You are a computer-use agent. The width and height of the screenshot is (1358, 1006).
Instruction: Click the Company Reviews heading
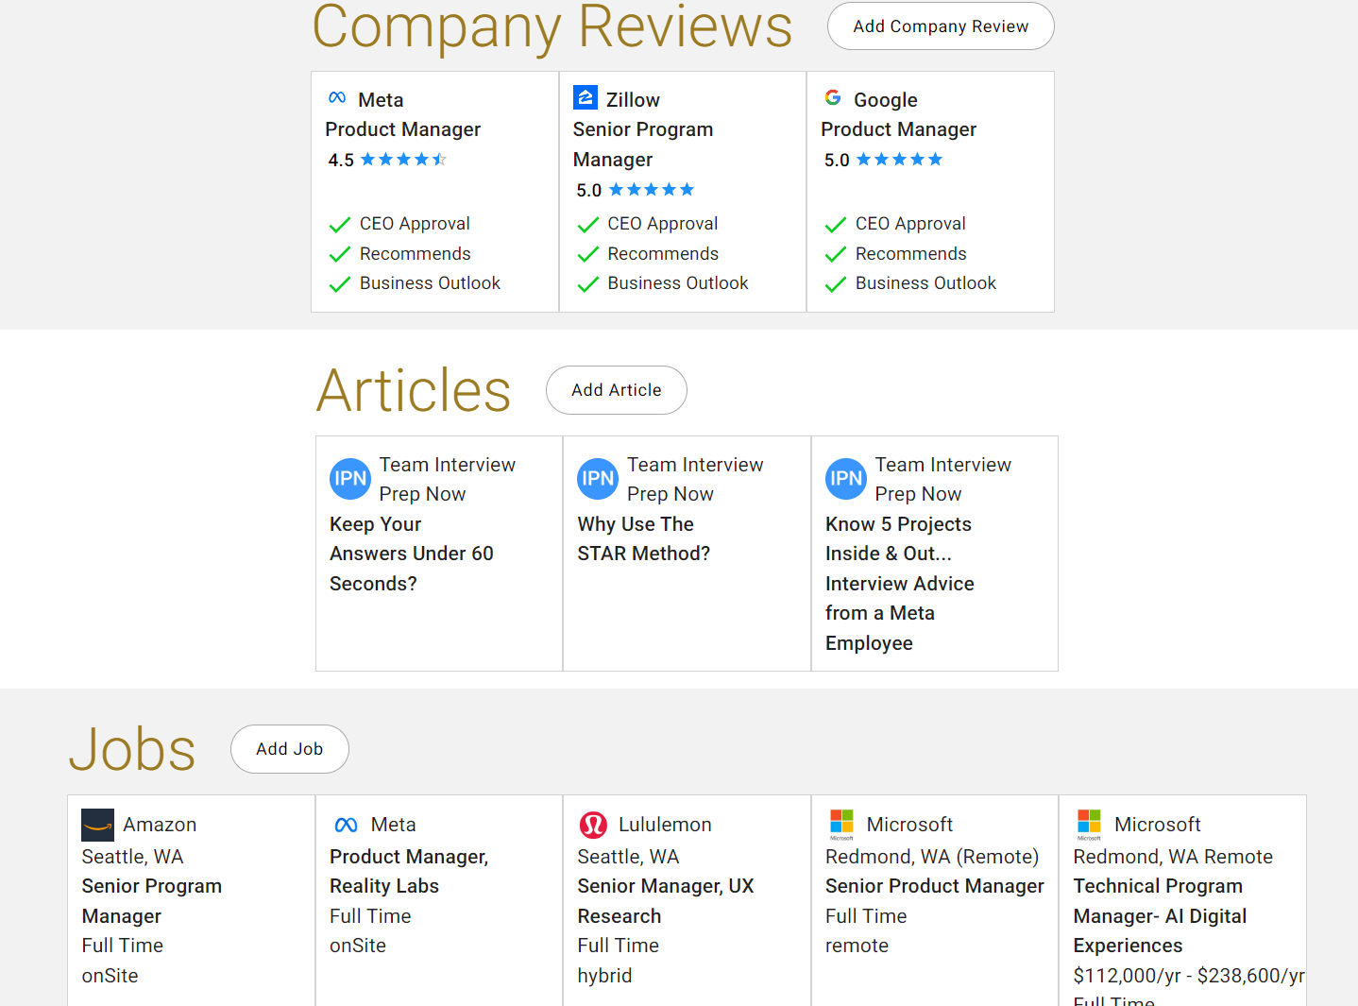click(x=552, y=26)
